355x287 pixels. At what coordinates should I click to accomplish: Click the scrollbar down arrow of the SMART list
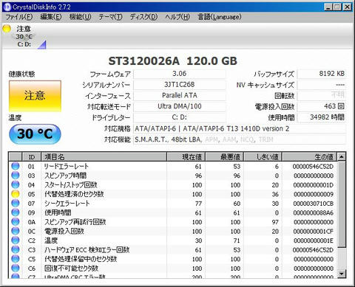(342, 274)
